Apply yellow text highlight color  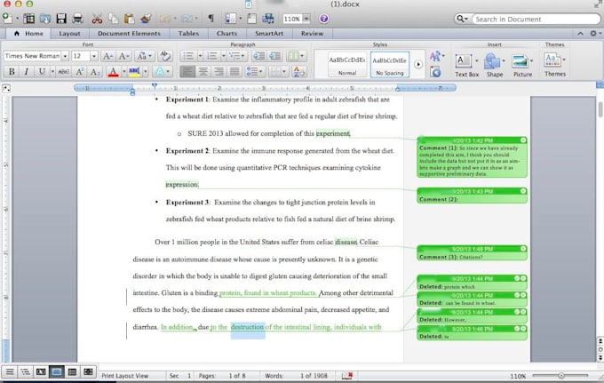tap(134, 72)
